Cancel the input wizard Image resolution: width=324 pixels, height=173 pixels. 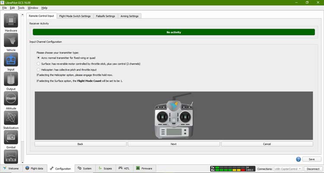click(x=267, y=144)
